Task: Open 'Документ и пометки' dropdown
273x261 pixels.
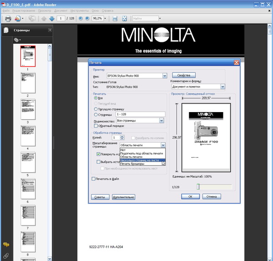Action: tap(222, 87)
